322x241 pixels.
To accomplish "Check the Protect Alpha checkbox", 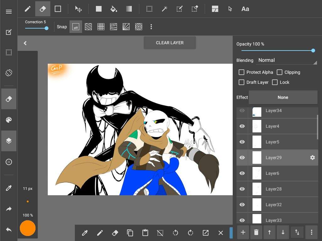I will [x=241, y=72].
